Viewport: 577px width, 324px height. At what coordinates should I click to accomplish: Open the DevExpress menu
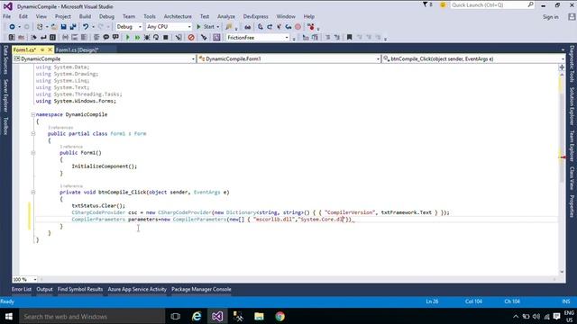coord(256,16)
